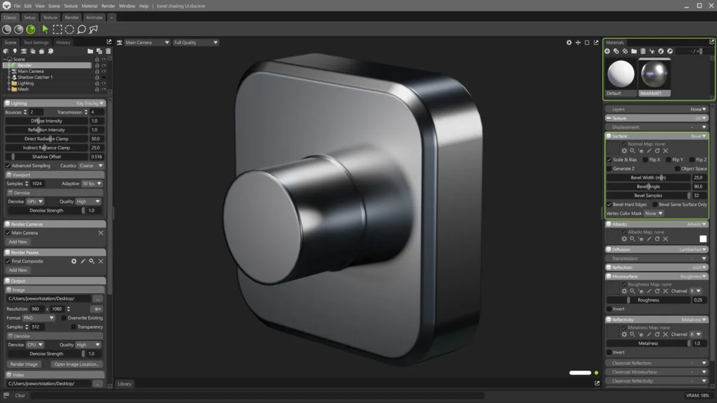Image resolution: width=717 pixels, height=403 pixels.
Task: Enable Flip Y checkbox
Action: pos(668,160)
